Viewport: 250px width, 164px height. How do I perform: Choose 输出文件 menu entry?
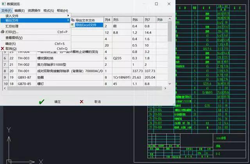[x=36, y=20]
